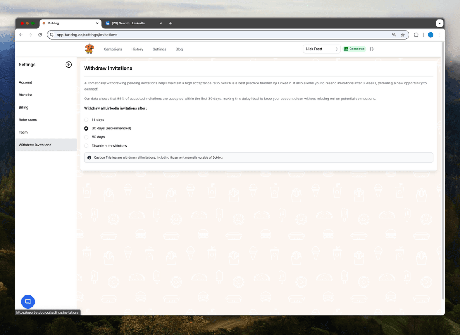This screenshot has width=460, height=335.
Task: Expand the browser tab list chevron
Action: coord(439,23)
